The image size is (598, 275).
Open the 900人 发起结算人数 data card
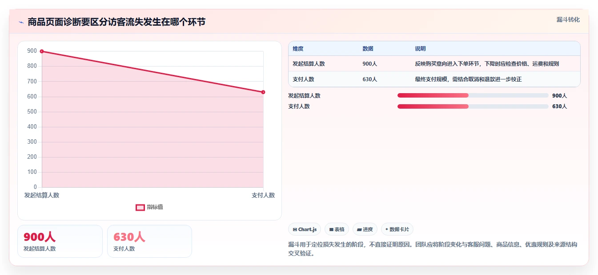[x=60, y=241]
